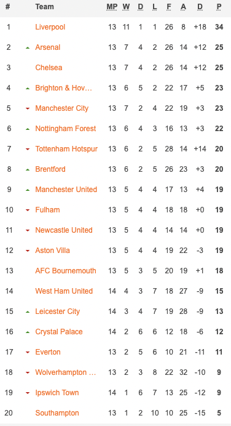The width and height of the screenshot is (231, 426).
Task: Click the red down arrow beside Tottenham Hotspur
Action: (28, 149)
